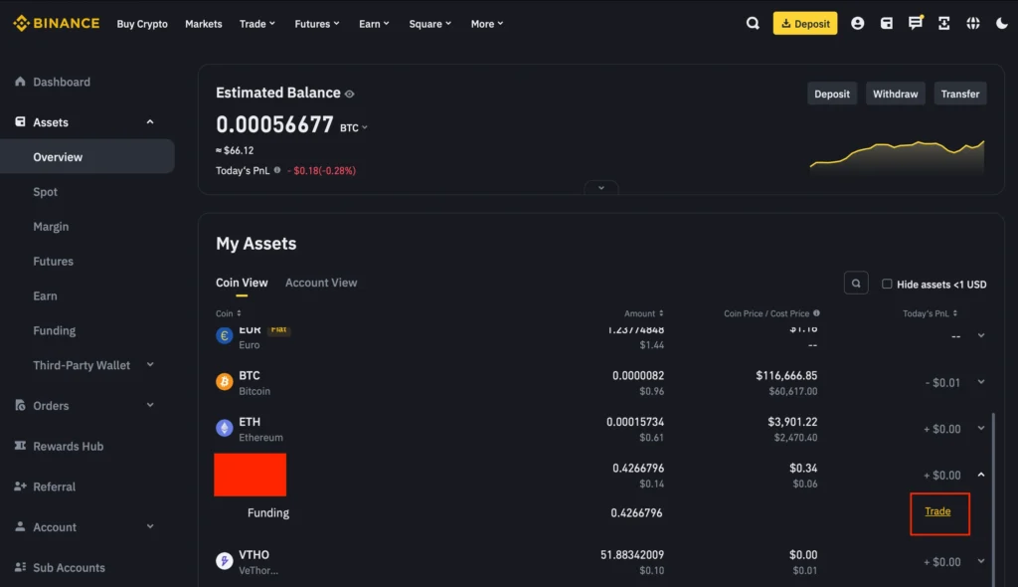Toggle the dark mode moon icon
The height and width of the screenshot is (587, 1018).
click(x=1002, y=24)
